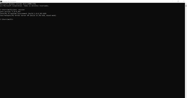The height and width of the screenshot is (98, 187).
Task: Click the 'Microsoft Windows' header text
Action: pos(7,4)
